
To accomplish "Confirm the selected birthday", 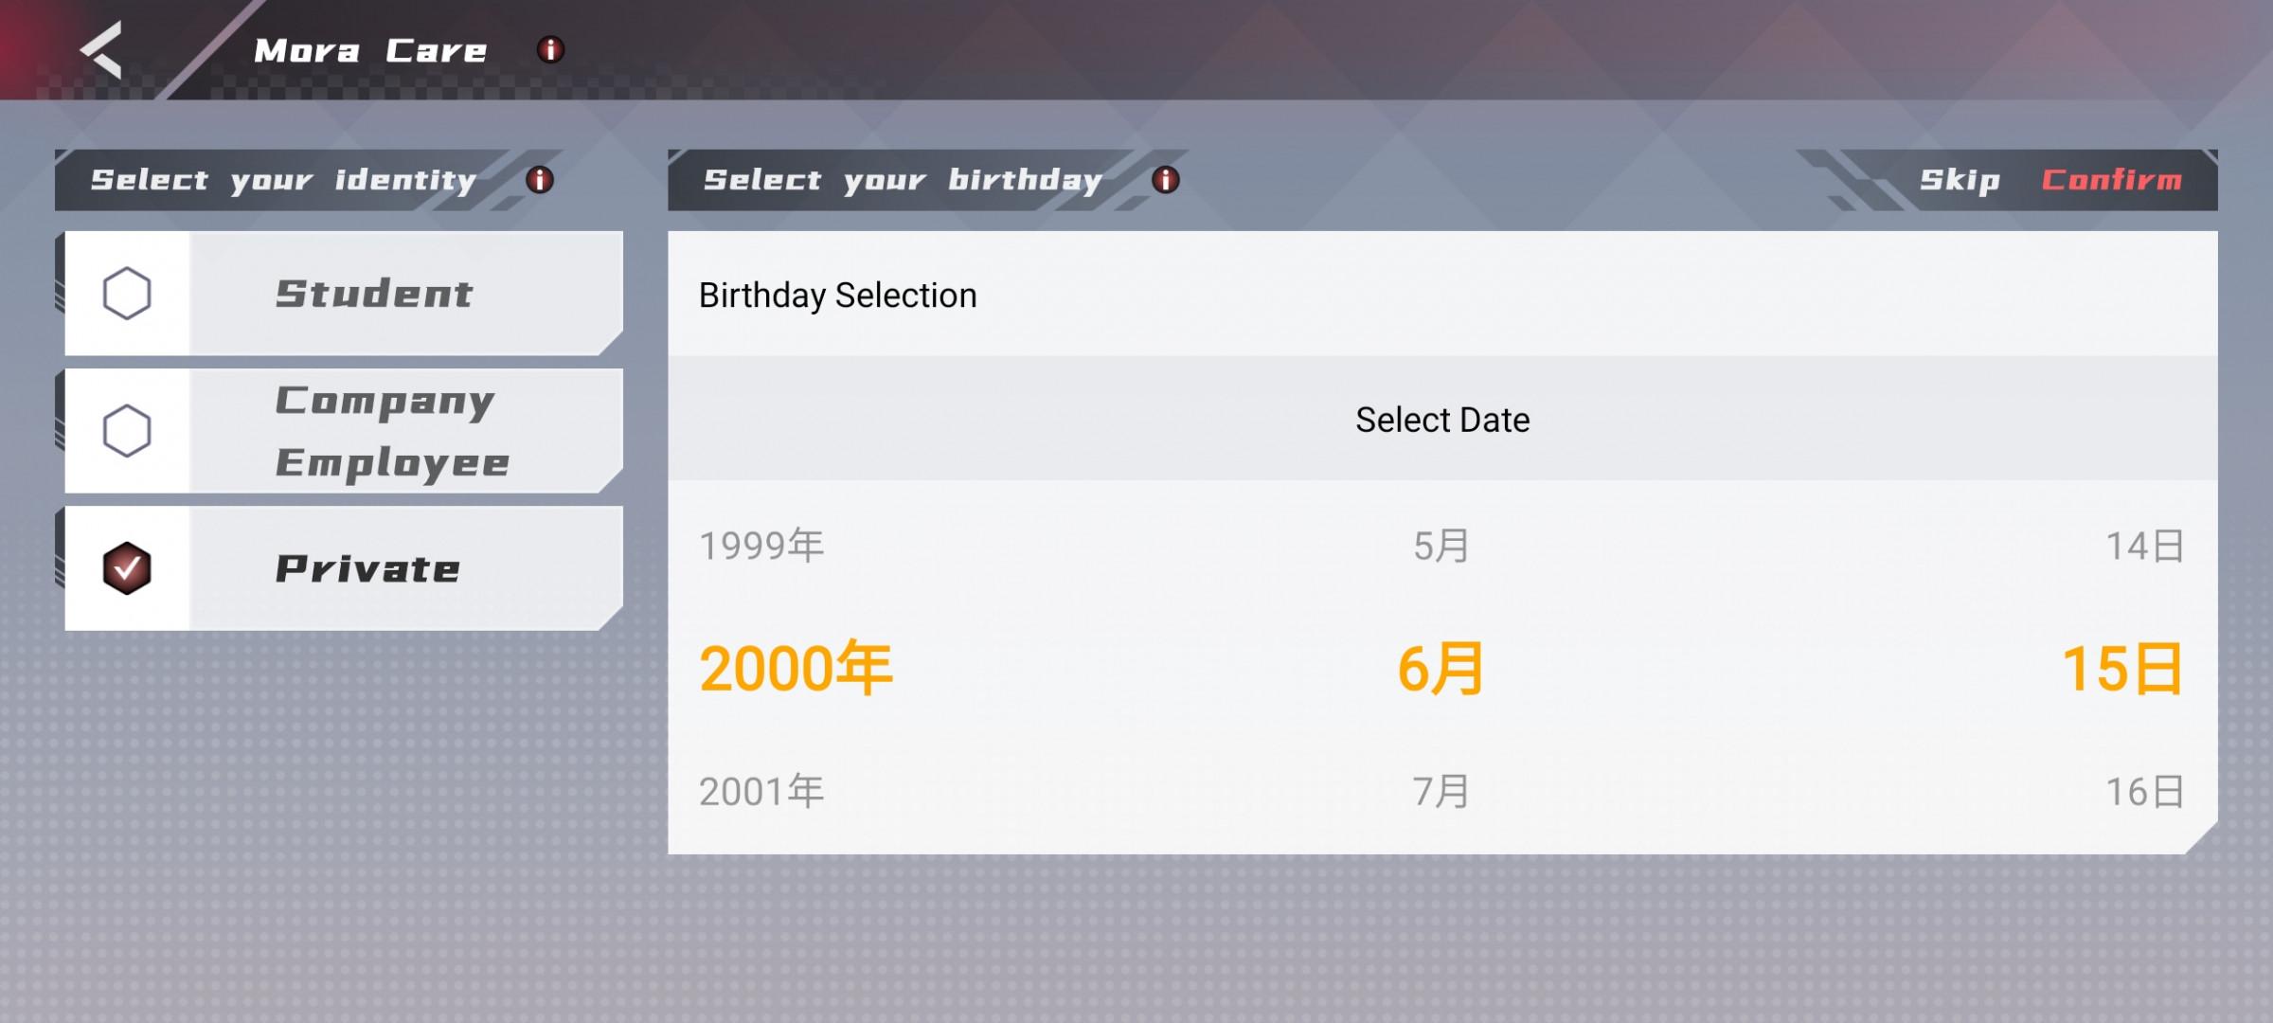I will (x=2111, y=180).
